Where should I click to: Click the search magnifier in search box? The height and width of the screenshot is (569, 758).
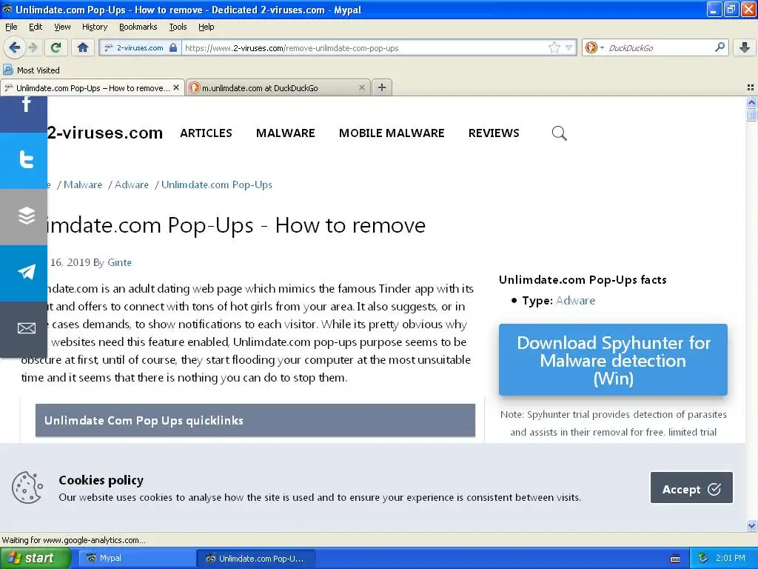pyautogui.click(x=720, y=47)
